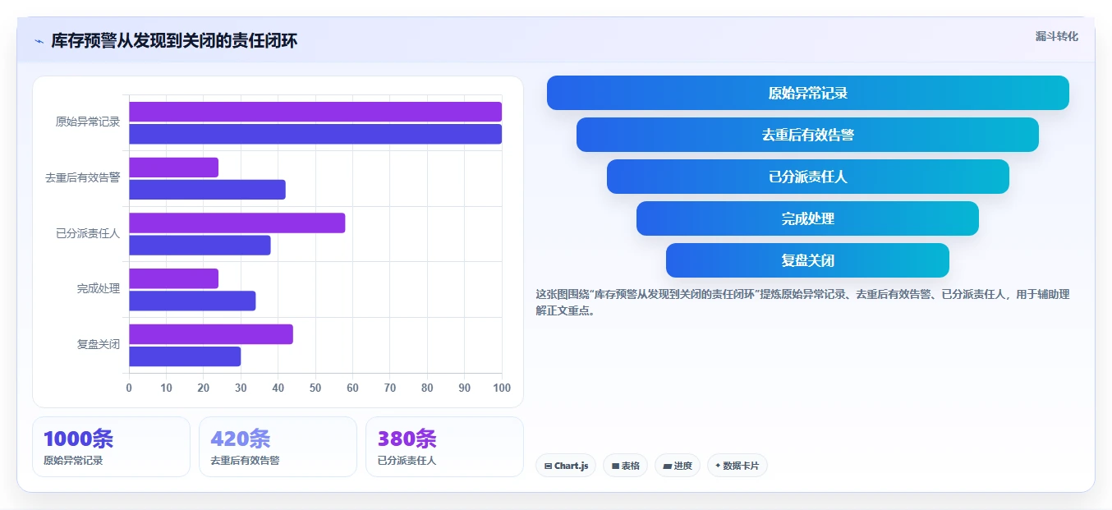Click the purple bar for 原始异常记录

point(315,112)
